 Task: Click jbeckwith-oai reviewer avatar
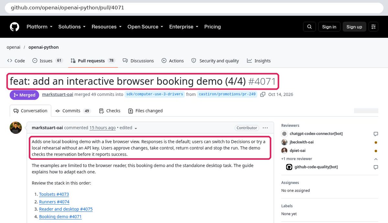tap(284, 142)
